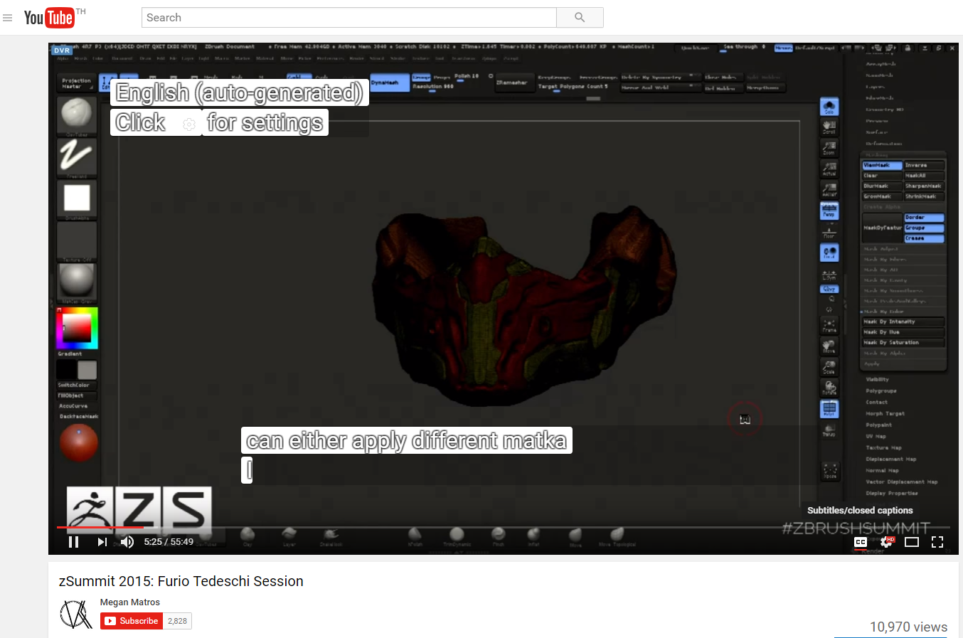The image size is (963, 638).
Task: Click the red sphere below BackfaceMask
Action: (x=78, y=442)
